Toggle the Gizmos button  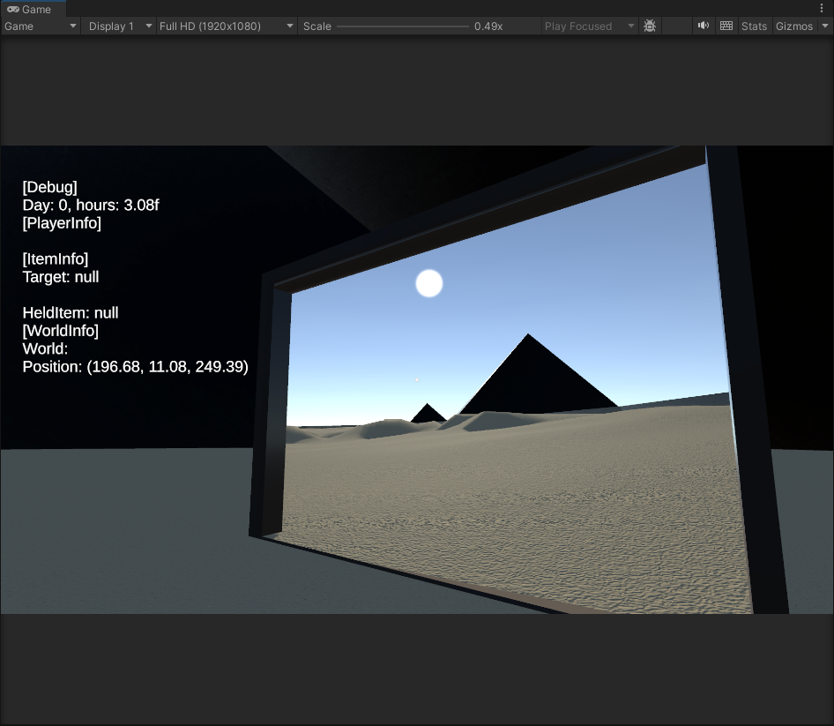click(x=793, y=26)
